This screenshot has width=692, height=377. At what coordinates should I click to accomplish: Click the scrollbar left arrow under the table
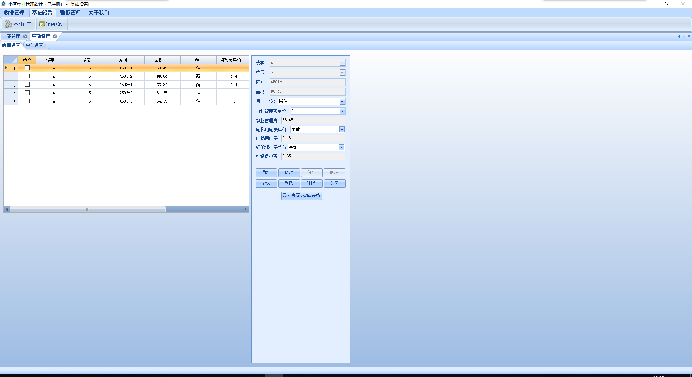[6, 209]
